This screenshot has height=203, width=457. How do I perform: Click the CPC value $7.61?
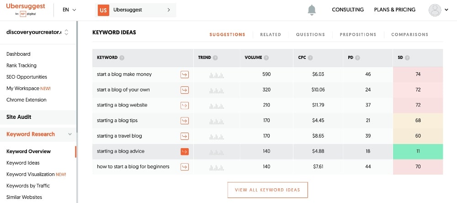point(319,167)
